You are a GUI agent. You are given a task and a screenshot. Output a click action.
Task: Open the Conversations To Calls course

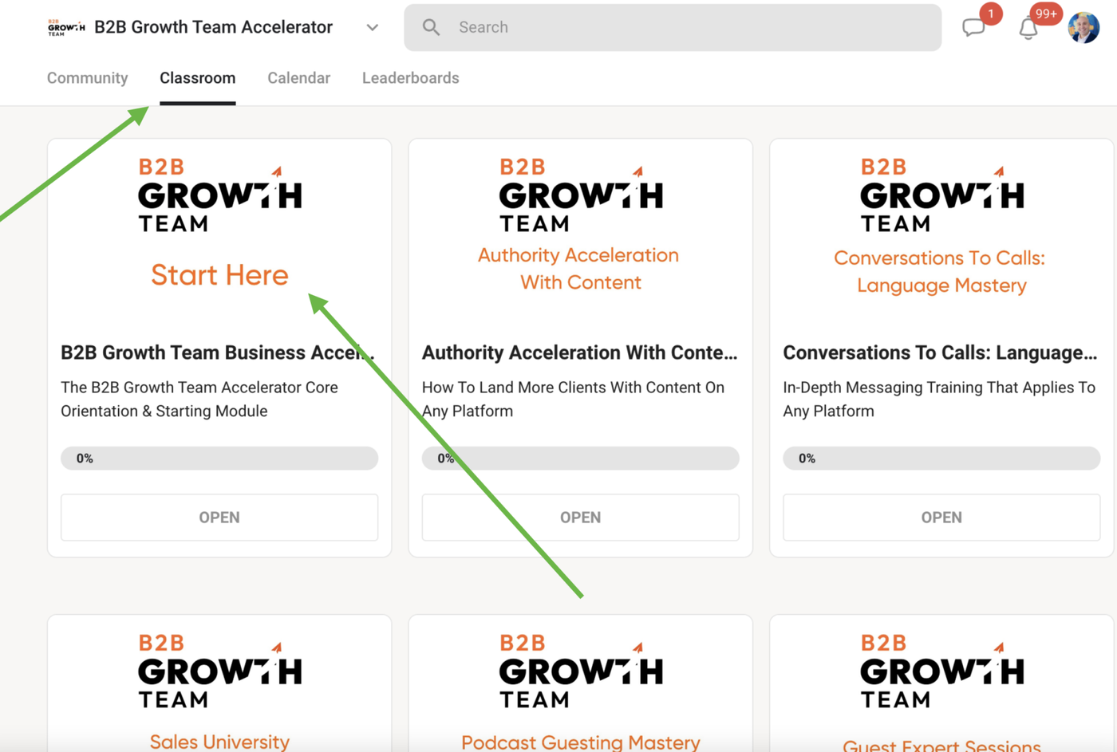tap(941, 518)
